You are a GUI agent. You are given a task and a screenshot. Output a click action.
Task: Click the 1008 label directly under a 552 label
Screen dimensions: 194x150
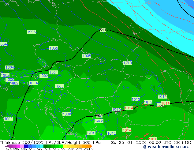coord(99,121)
